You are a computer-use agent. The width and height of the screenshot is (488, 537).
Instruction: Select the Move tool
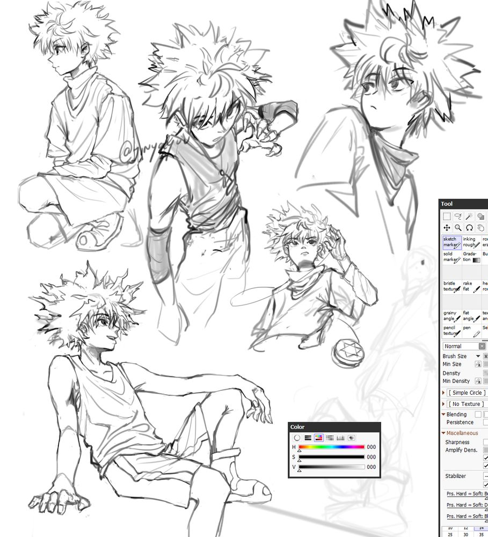(x=447, y=228)
